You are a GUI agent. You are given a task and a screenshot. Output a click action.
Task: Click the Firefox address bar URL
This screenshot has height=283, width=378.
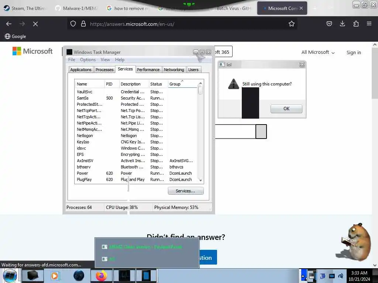(x=132, y=24)
